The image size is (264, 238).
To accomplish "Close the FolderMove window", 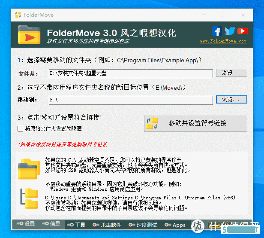I will tap(243, 15).
